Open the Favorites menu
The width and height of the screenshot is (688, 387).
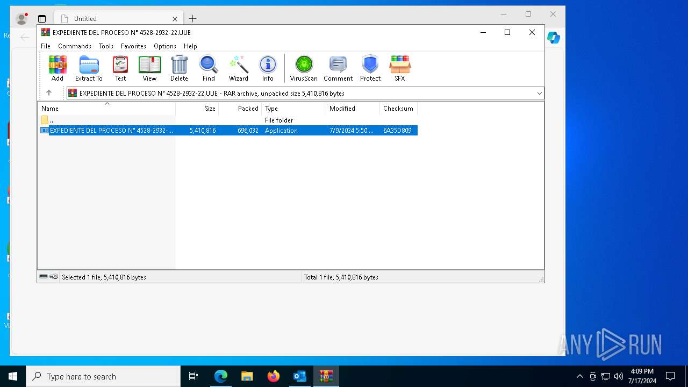(x=133, y=46)
